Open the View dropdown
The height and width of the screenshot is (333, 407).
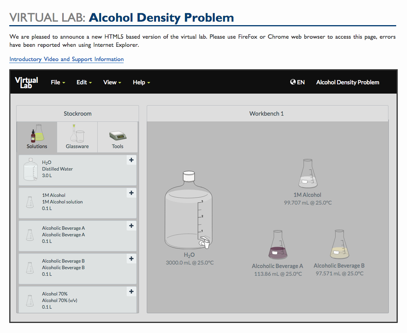[112, 82]
